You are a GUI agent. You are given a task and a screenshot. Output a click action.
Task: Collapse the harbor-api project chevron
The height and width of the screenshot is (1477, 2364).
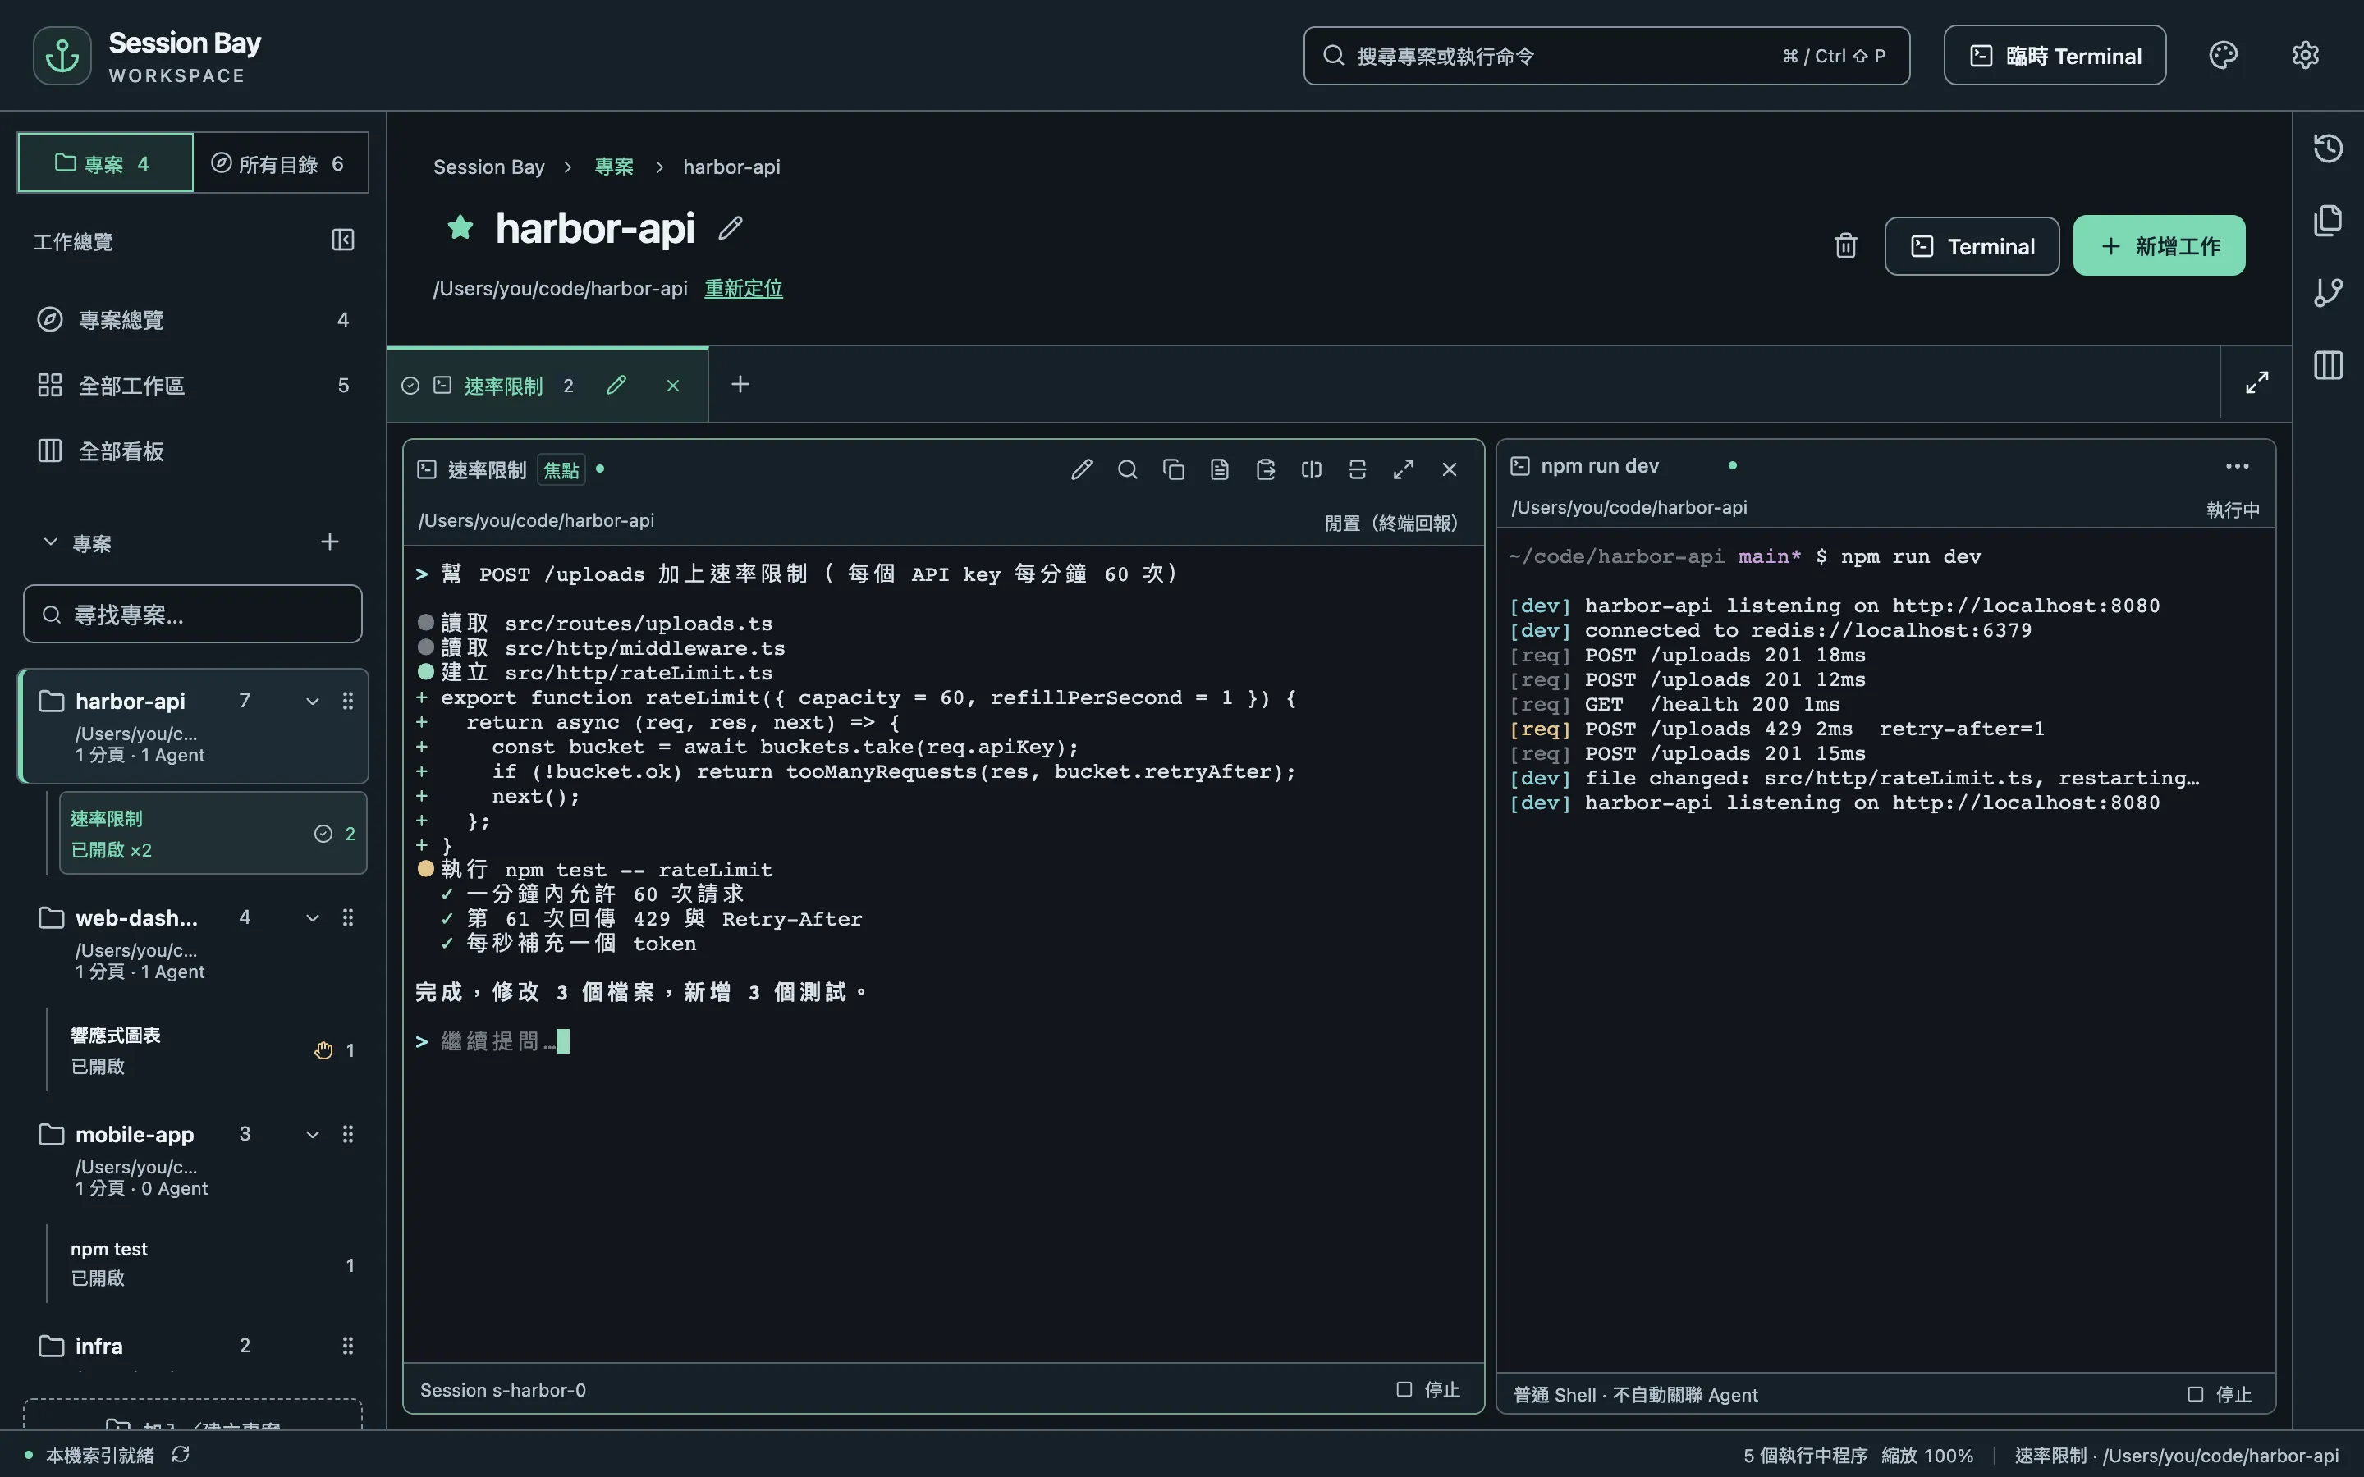point(313,702)
